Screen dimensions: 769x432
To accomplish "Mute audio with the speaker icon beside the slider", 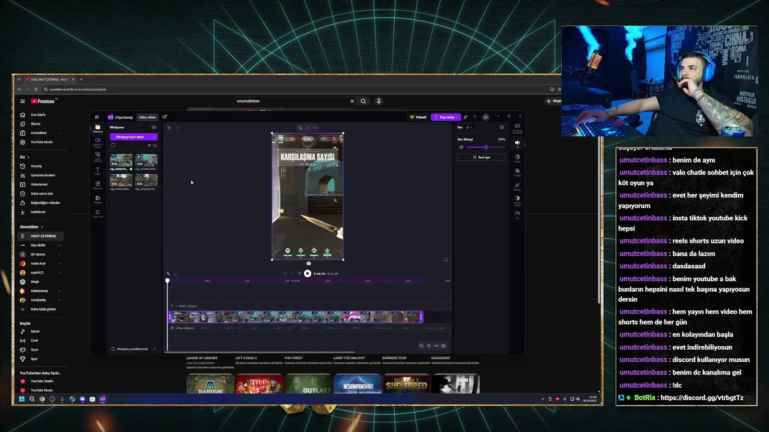I will [x=461, y=147].
